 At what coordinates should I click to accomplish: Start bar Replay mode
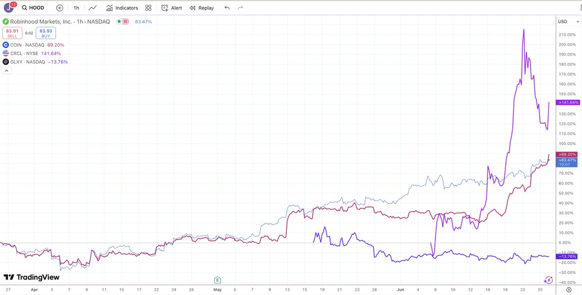[202, 8]
